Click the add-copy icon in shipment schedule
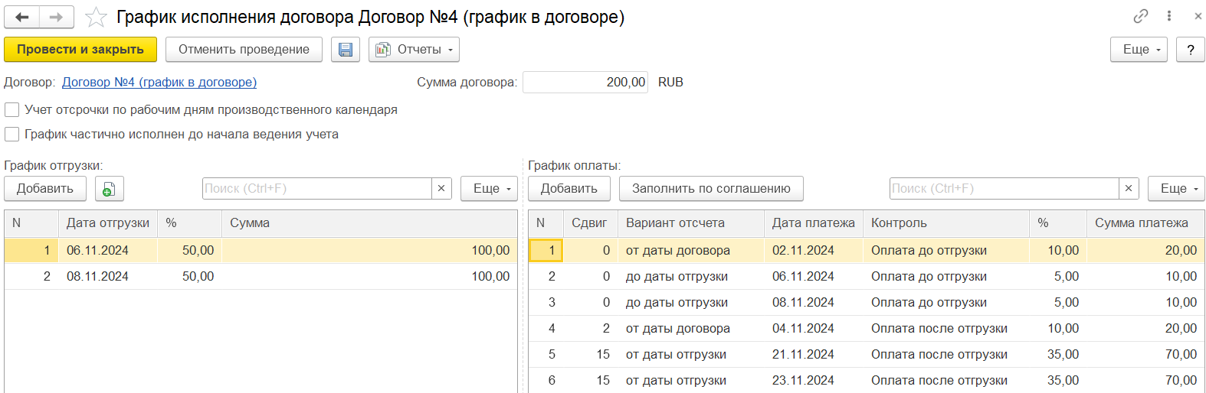 (109, 189)
